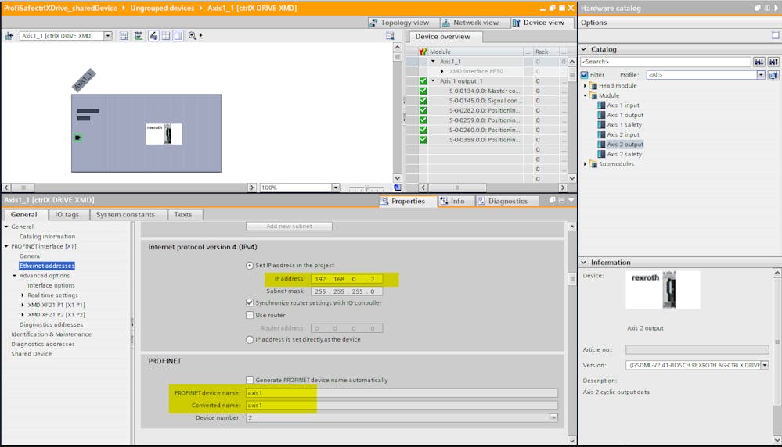Click the IP address field
The height and width of the screenshot is (447, 782).
coord(347,279)
